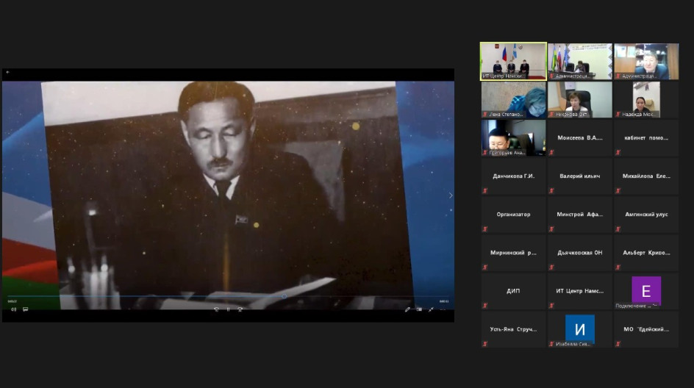The width and height of the screenshot is (694, 388).
Task: Select the highlighted ИТ Центр Намский video tile
Action: pyautogui.click(x=513, y=60)
